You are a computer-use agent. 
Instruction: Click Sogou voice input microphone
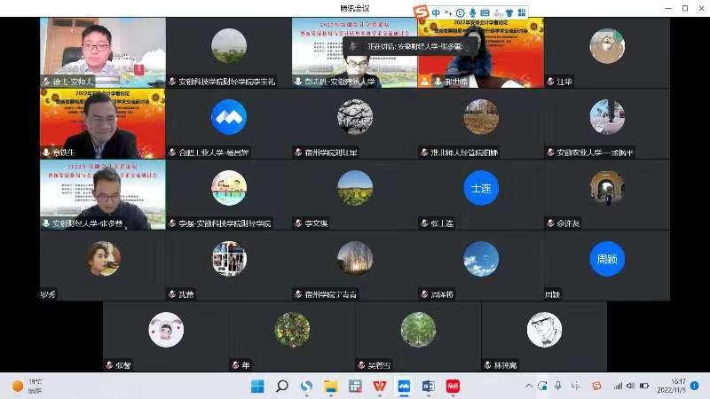click(x=473, y=12)
